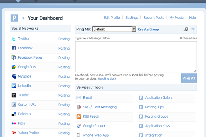
Task: Click the '0 characters' counter text
Action: coord(188,38)
